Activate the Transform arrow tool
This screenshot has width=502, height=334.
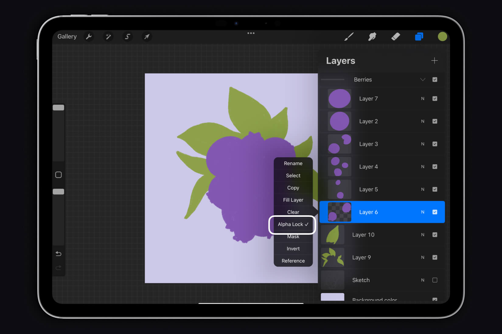(147, 37)
